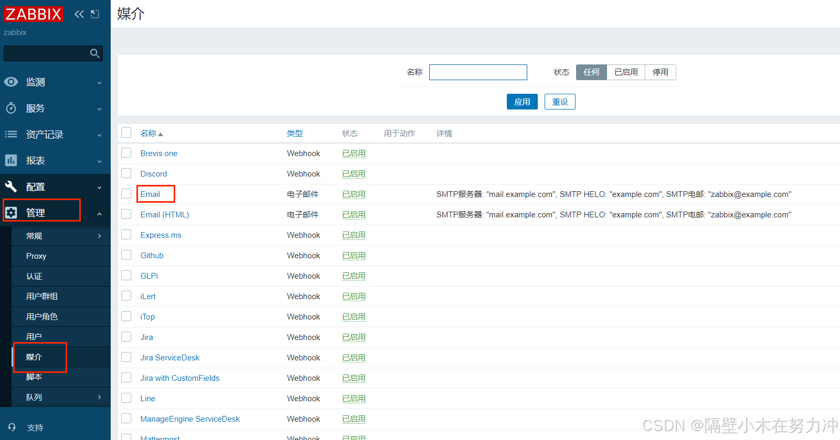Select the iTop row checkbox
This screenshot has height=440, width=840.
[126, 316]
